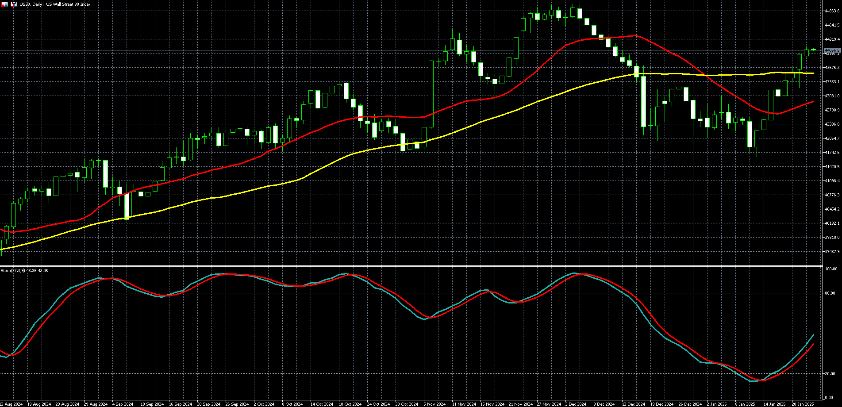Click the 26 Sep 2024 date label
The width and height of the screenshot is (842, 407).
pyautogui.click(x=237, y=404)
